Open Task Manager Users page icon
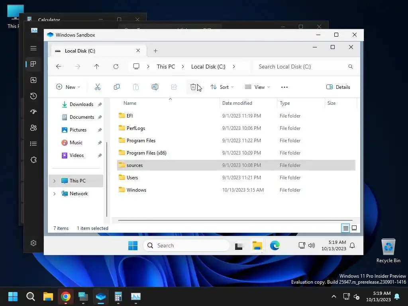Viewport: 408px width, 306px height. (x=33, y=128)
